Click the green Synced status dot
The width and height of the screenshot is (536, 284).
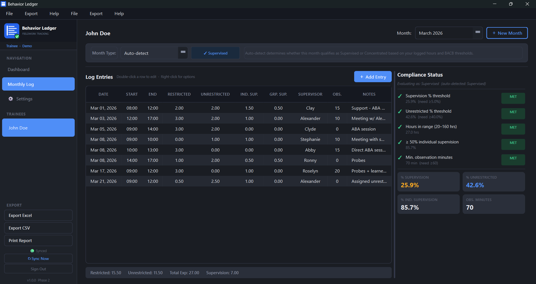(32, 251)
